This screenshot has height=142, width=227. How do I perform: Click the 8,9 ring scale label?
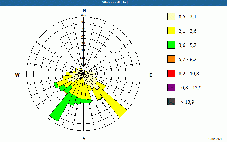tap(83, 22)
